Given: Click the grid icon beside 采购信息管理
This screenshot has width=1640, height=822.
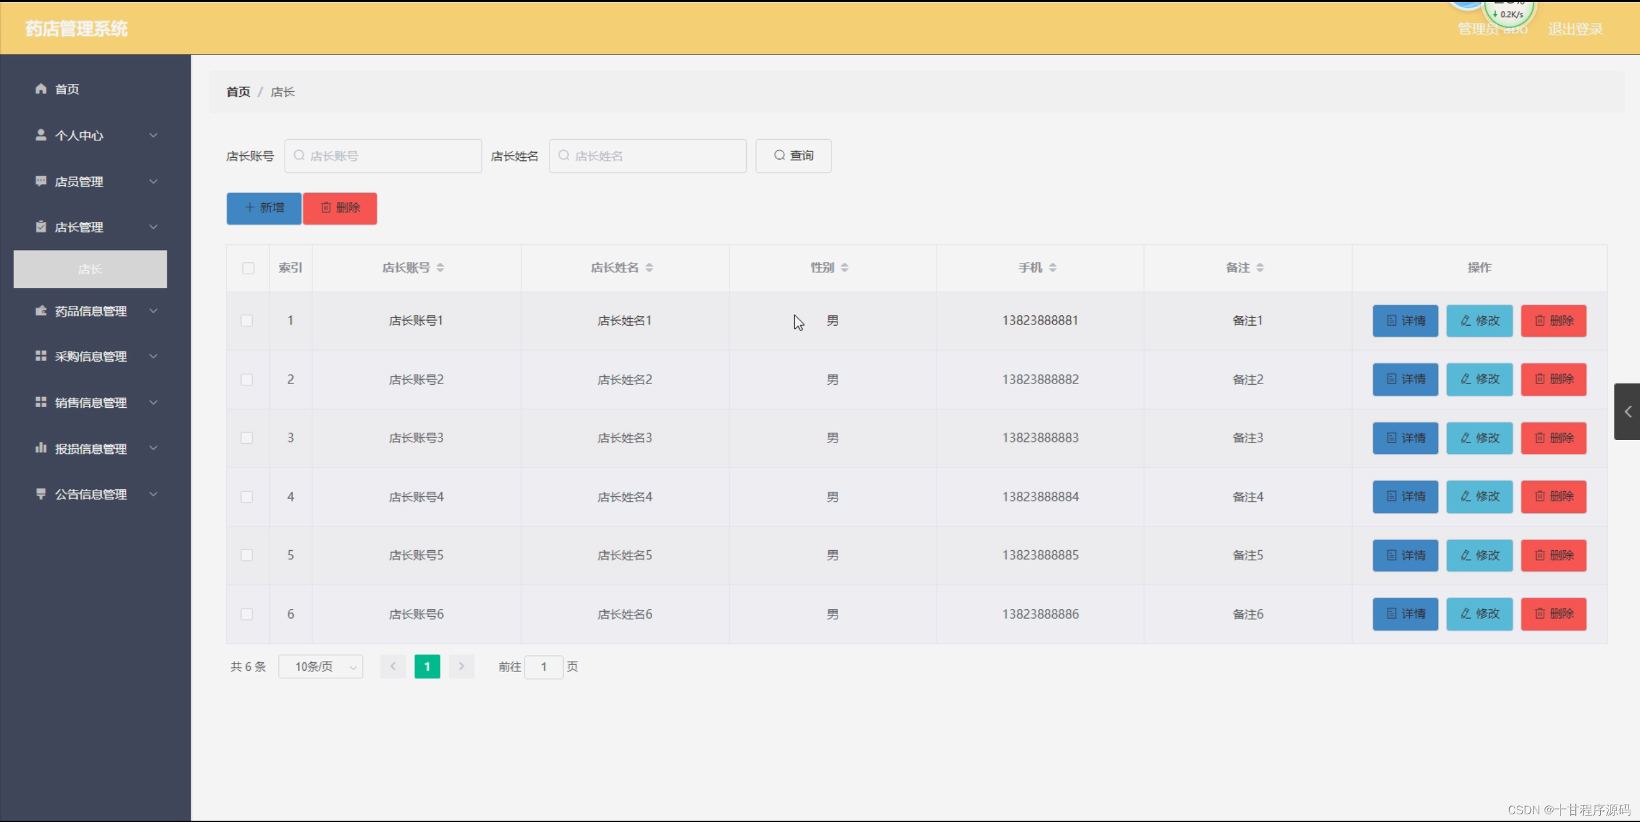Looking at the screenshot, I should 41,356.
